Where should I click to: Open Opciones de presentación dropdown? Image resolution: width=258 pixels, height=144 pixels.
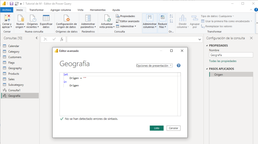(x=154, y=66)
